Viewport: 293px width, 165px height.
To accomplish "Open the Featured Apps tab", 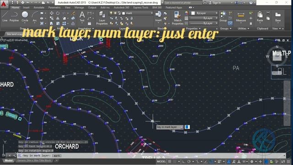I will [174, 7].
